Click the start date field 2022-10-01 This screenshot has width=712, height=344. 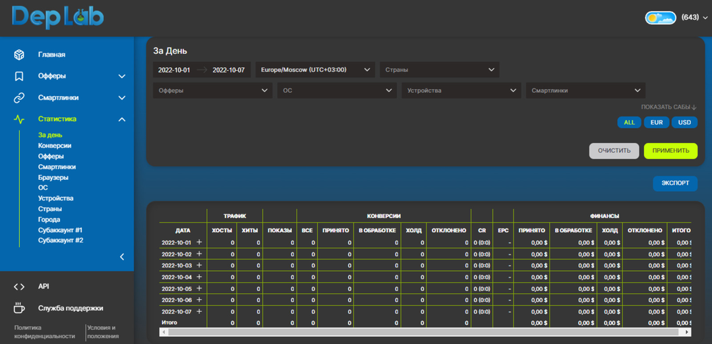[x=175, y=70]
